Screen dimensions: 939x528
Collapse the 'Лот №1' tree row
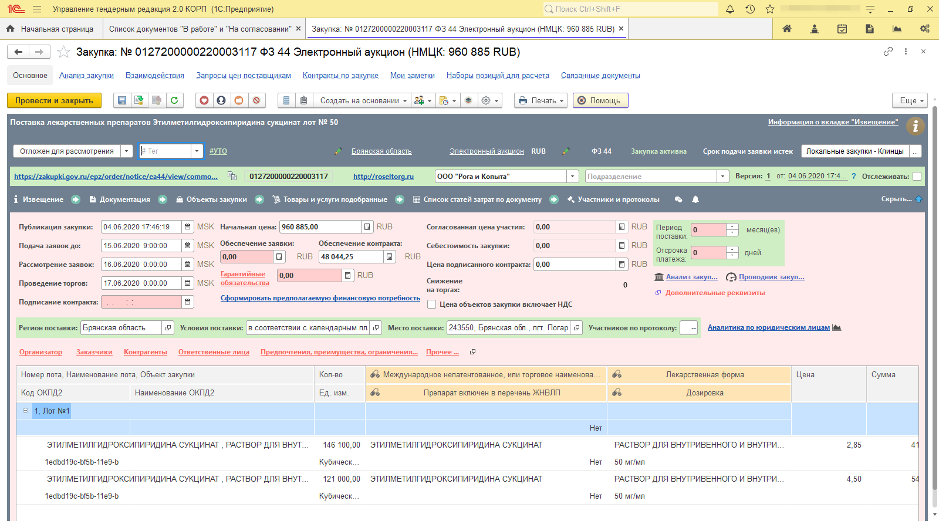point(25,411)
